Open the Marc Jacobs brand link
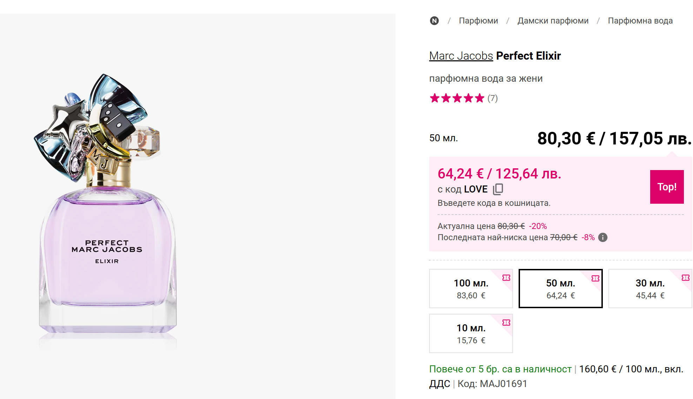The image size is (693, 399). pos(461,56)
